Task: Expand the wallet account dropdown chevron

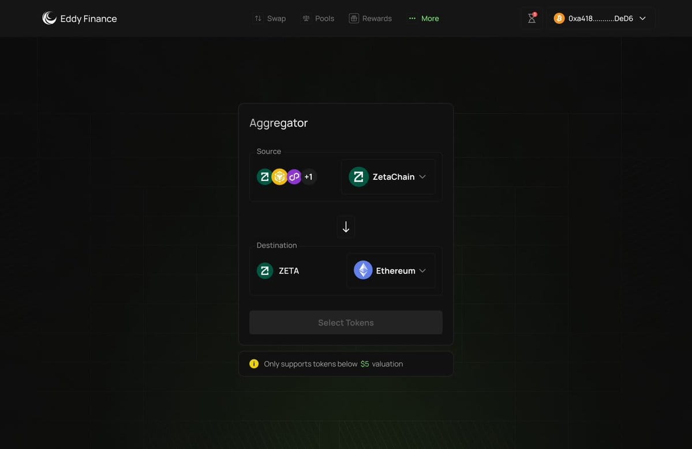Action: 642,18
